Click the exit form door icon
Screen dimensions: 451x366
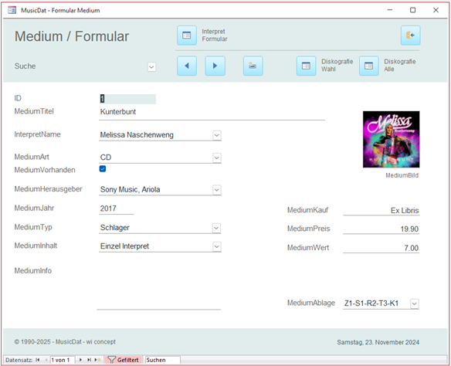[410, 36]
